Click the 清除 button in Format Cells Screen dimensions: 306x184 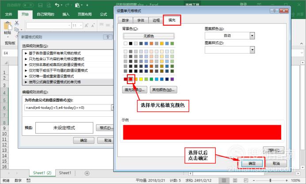(274, 150)
